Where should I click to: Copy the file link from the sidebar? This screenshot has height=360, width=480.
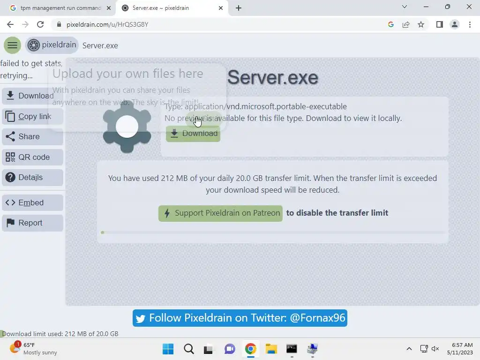(x=32, y=116)
